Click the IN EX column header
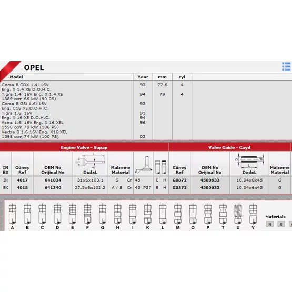292x292 pixels. pyautogui.click(x=6, y=170)
